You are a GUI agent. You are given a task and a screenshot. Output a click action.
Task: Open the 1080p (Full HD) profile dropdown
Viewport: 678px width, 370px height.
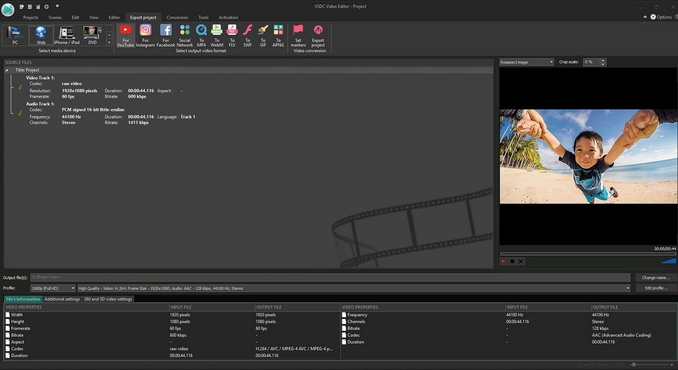[x=53, y=288]
